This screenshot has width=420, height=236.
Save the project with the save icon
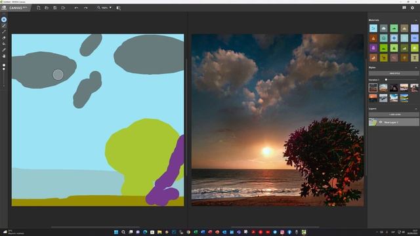(x=55, y=8)
